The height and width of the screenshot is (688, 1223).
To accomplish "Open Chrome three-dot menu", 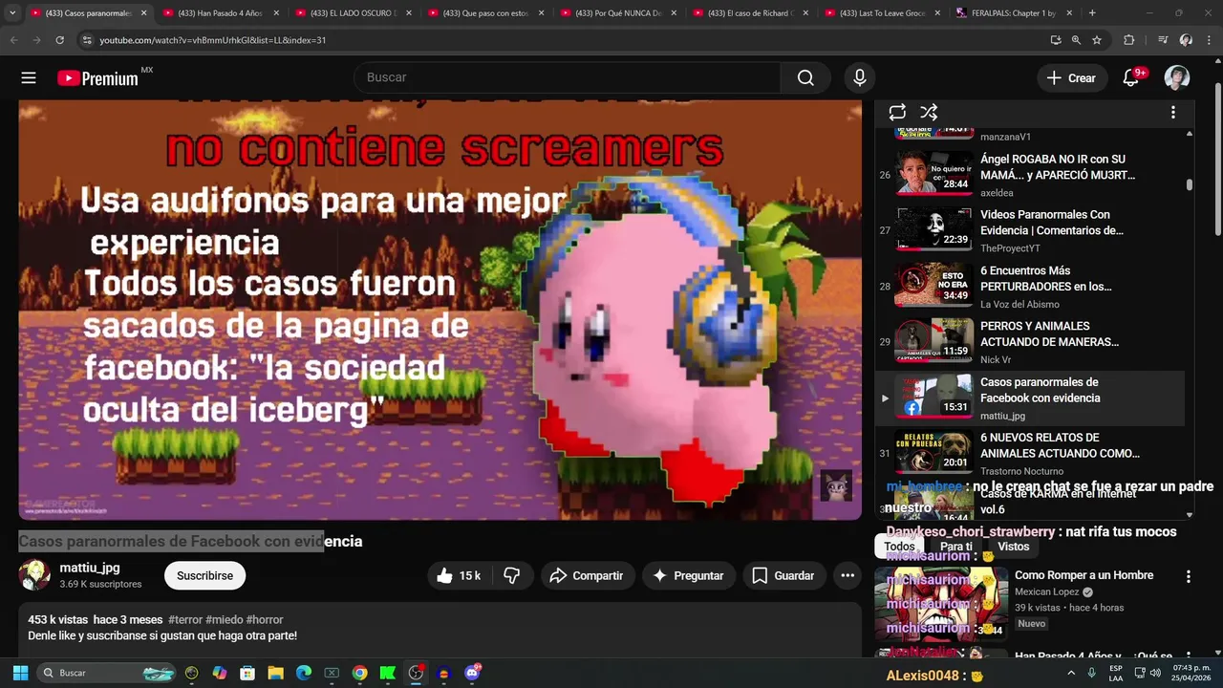I will point(1210,40).
